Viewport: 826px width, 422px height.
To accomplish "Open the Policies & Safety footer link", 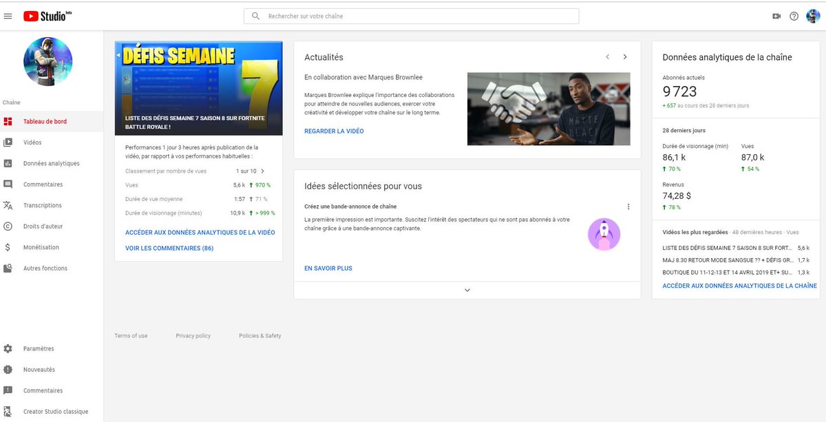I will point(260,336).
